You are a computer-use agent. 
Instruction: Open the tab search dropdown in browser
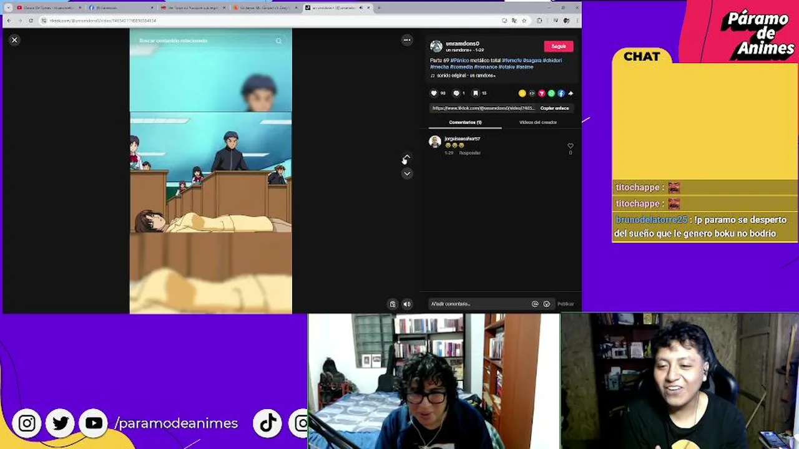click(8, 8)
